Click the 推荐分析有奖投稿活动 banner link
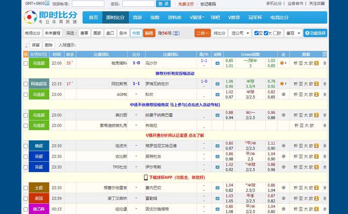 pyautogui.click(x=175, y=73)
